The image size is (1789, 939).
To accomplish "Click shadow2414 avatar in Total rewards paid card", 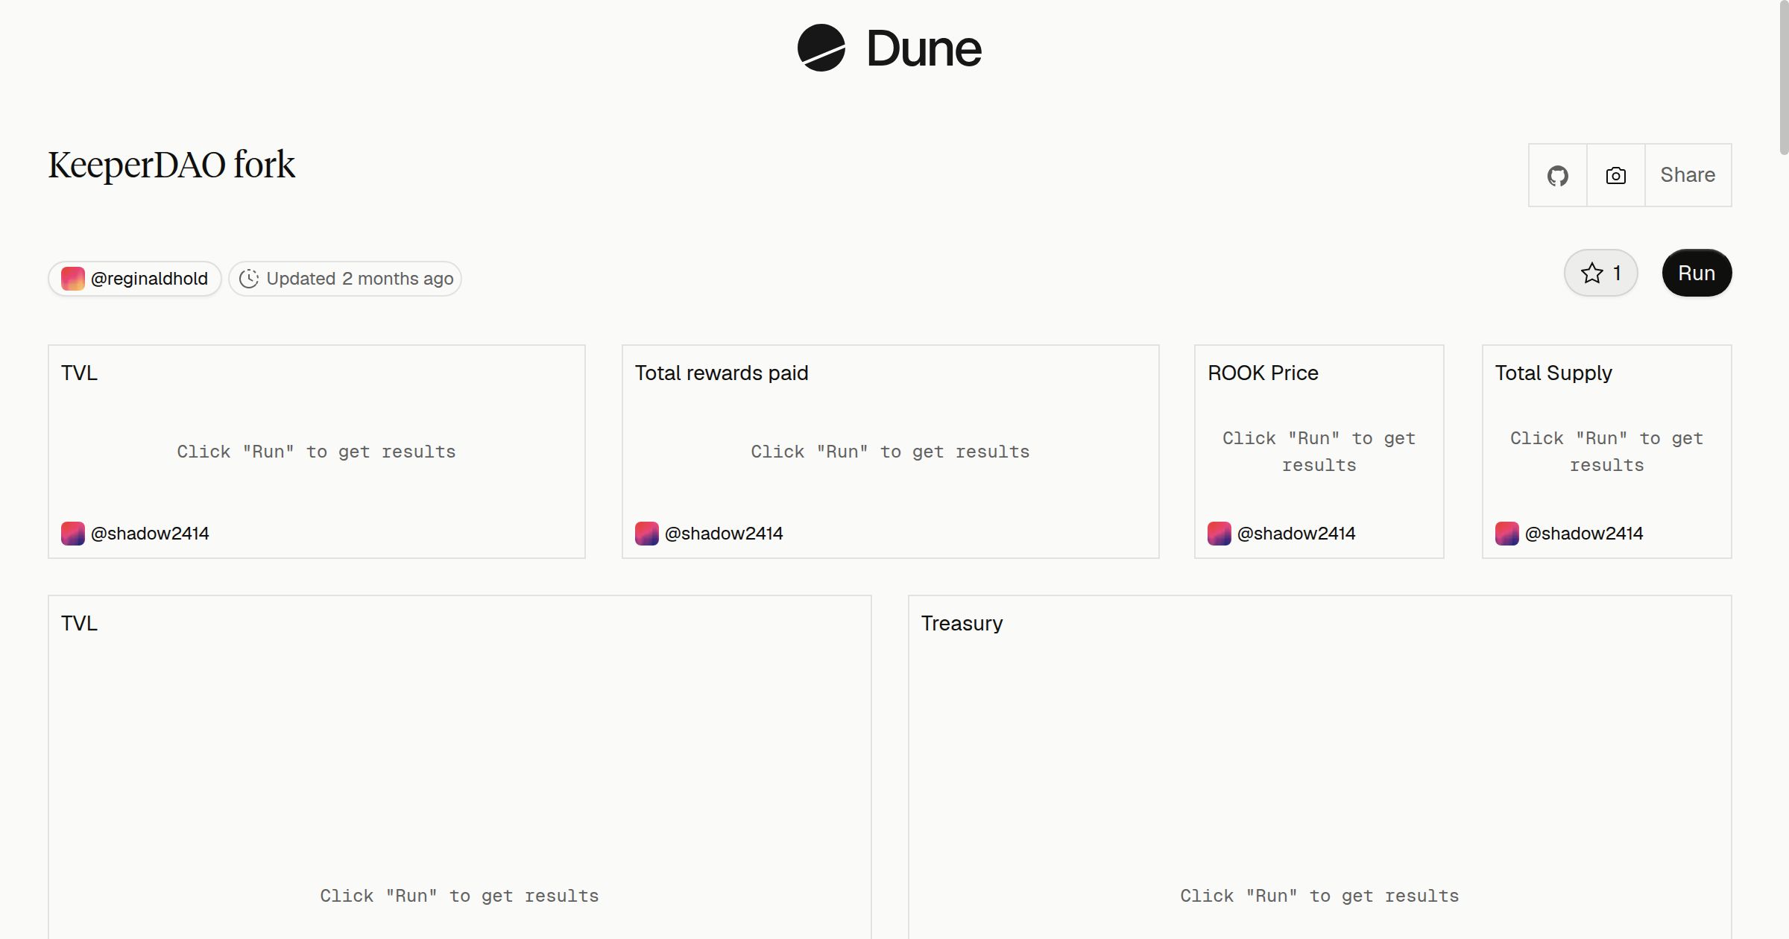I will [647, 534].
